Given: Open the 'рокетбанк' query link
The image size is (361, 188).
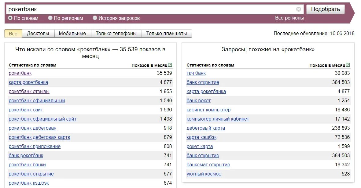Looking at the screenshot, I should [x=20, y=73].
